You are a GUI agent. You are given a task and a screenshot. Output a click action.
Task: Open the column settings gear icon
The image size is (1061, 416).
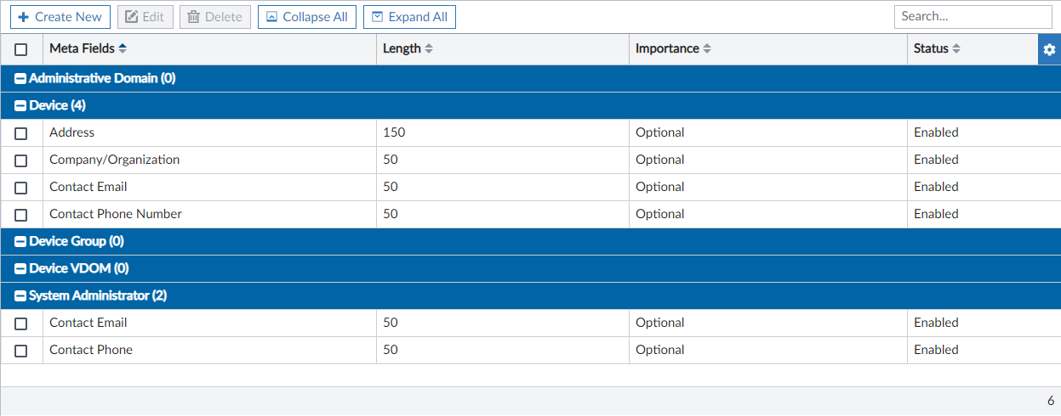click(x=1049, y=49)
